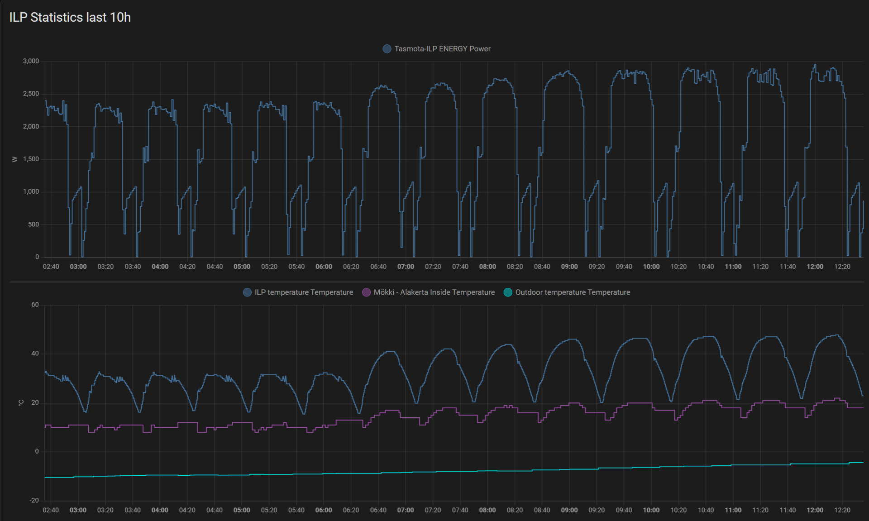The image size is (869, 521).
Task: Click the -20 value on temperature Y-axis
Action: click(34, 500)
